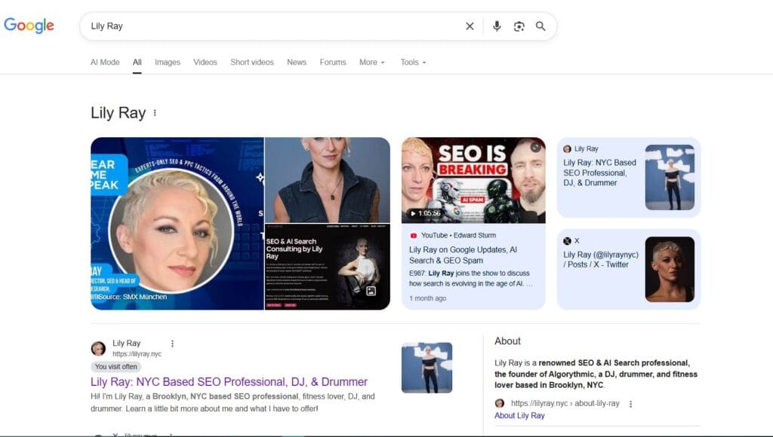Select the All tab
This screenshot has height=437, width=773.
click(137, 62)
